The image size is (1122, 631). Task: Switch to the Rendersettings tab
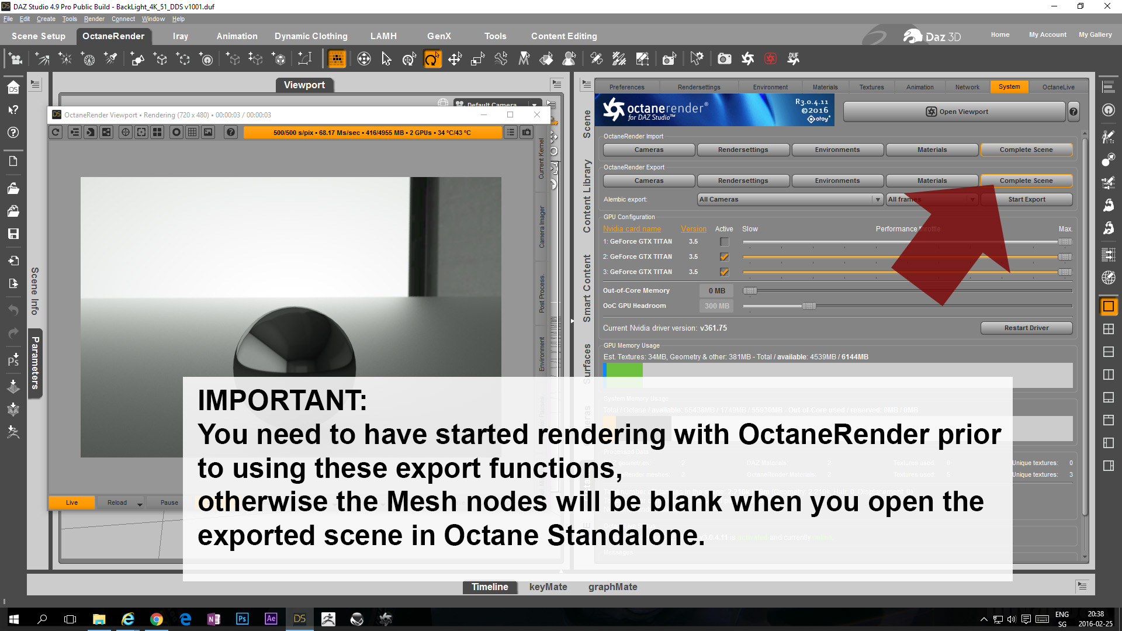tap(699, 87)
